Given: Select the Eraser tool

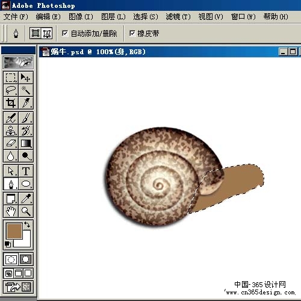Looking at the screenshot, I should pyautogui.click(x=11, y=143).
